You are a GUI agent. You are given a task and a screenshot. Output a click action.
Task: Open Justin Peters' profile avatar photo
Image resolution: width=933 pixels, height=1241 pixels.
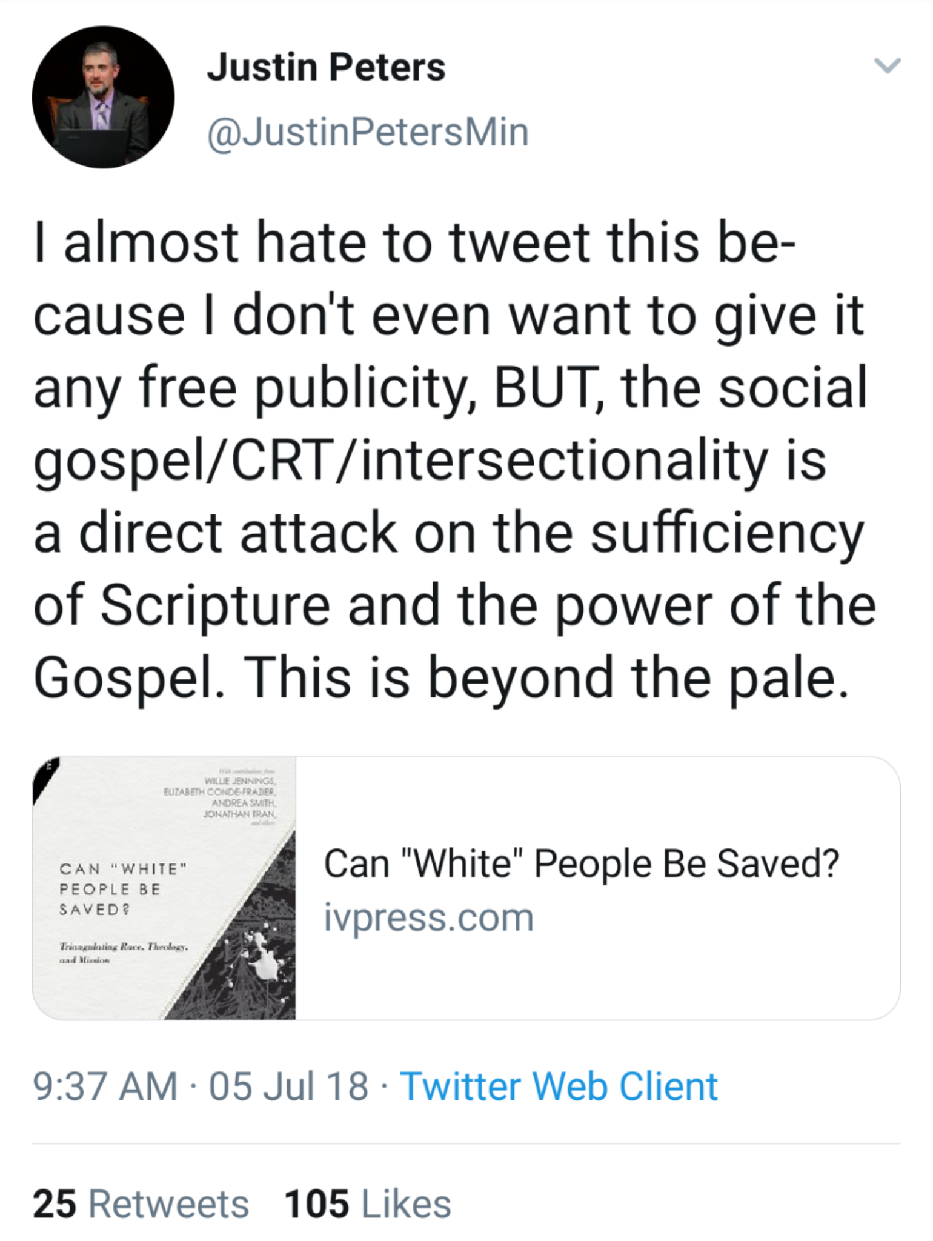click(x=103, y=97)
